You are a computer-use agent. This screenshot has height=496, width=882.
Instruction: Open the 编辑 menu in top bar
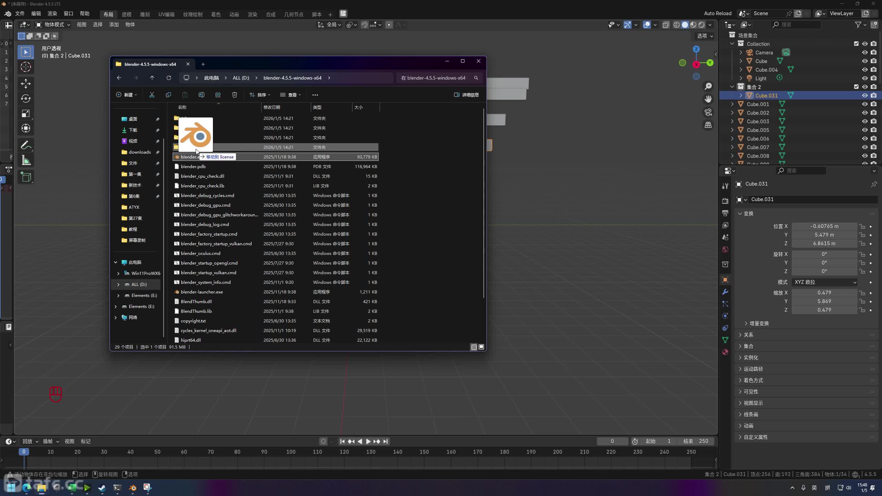click(36, 13)
